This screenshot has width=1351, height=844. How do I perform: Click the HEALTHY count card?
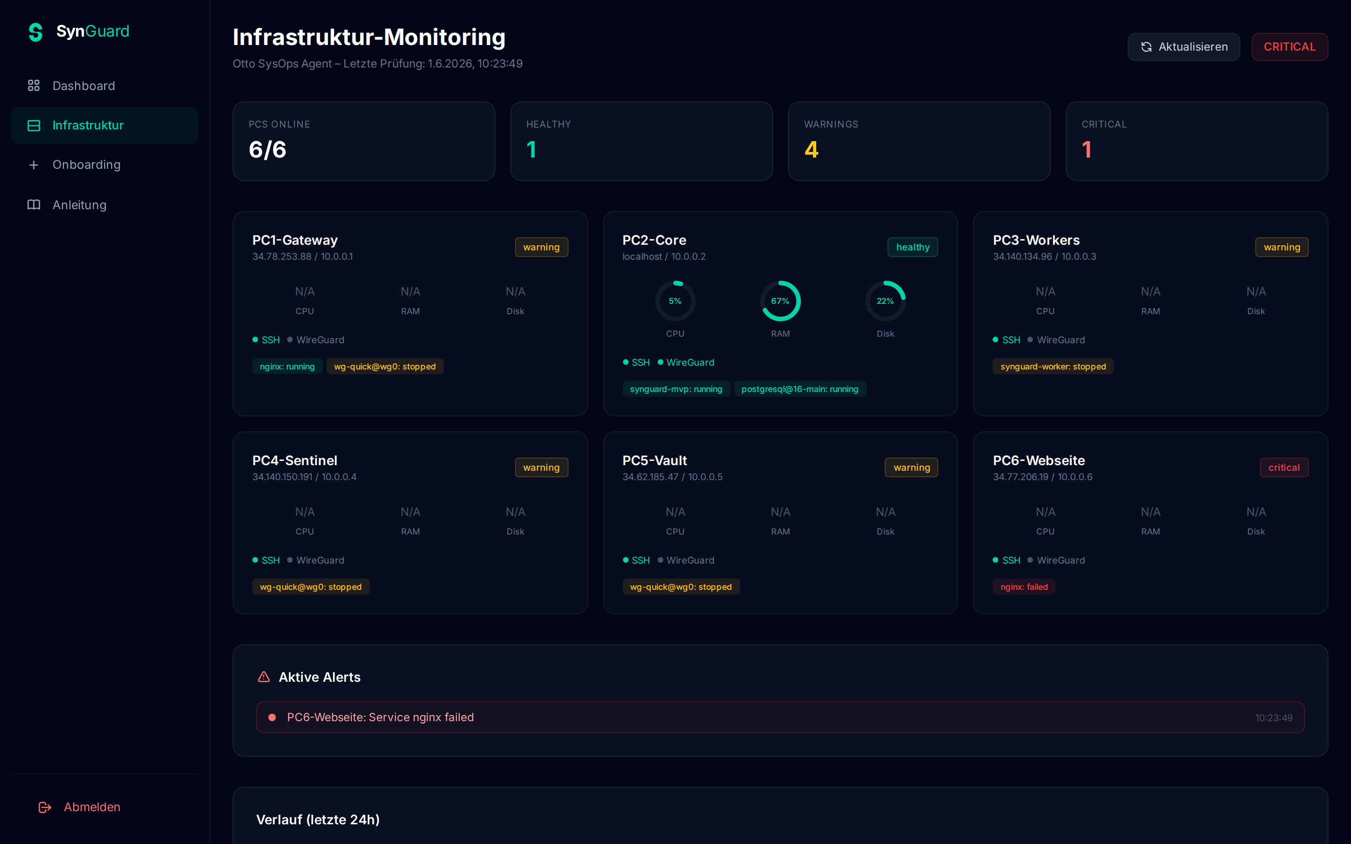pos(641,141)
